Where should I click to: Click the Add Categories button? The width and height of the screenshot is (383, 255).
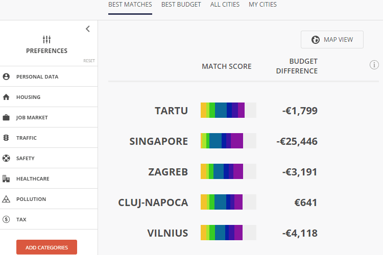tap(46, 247)
